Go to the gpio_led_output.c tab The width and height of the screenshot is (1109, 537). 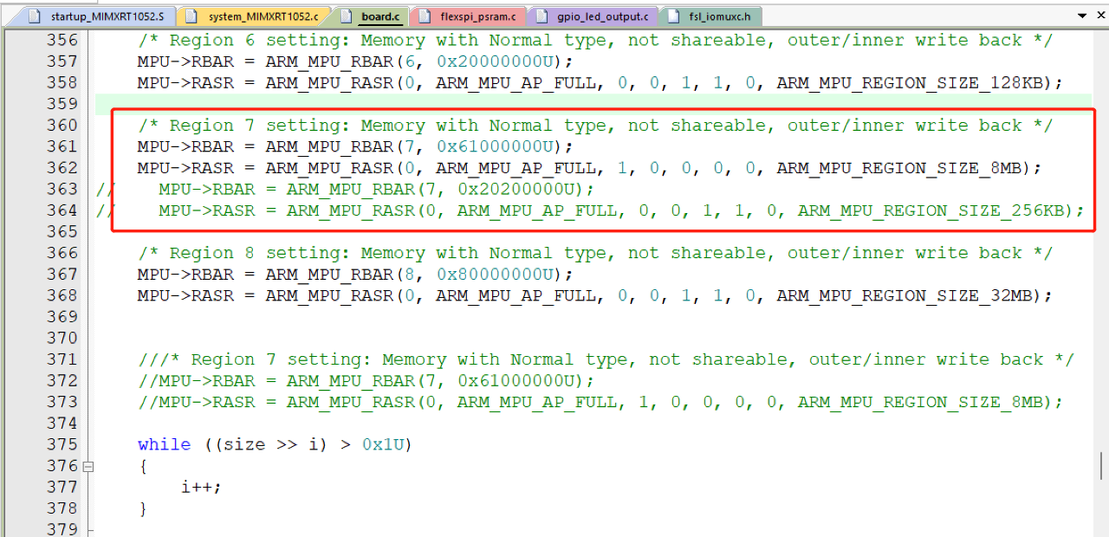[601, 16]
